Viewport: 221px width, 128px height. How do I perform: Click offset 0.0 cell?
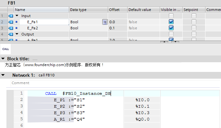[118, 22]
